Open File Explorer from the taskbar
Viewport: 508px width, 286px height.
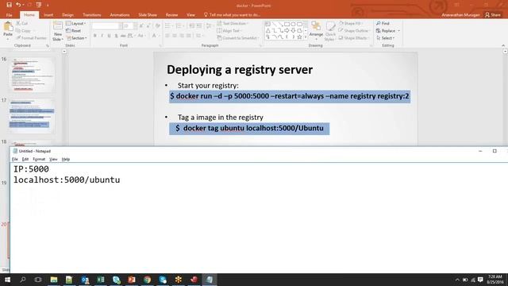tap(54, 280)
